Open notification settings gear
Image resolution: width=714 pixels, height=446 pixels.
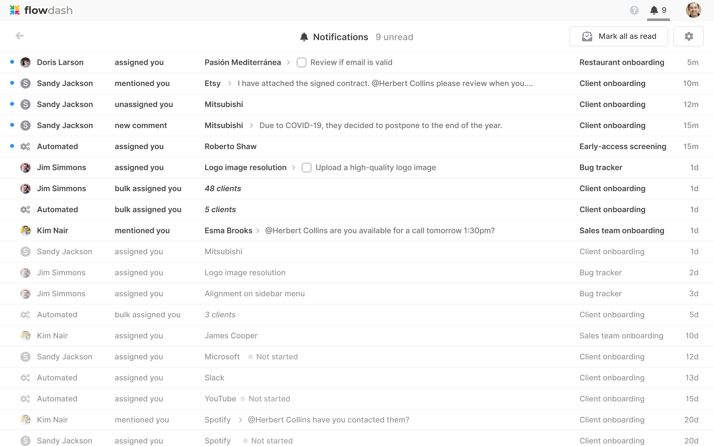tap(688, 36)
